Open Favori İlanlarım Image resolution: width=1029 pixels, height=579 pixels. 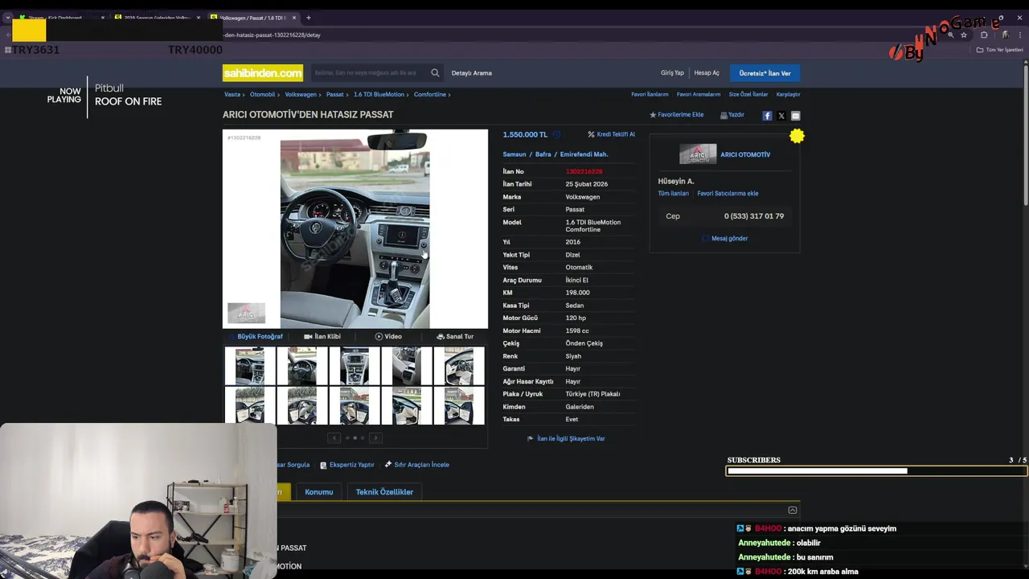650,94
